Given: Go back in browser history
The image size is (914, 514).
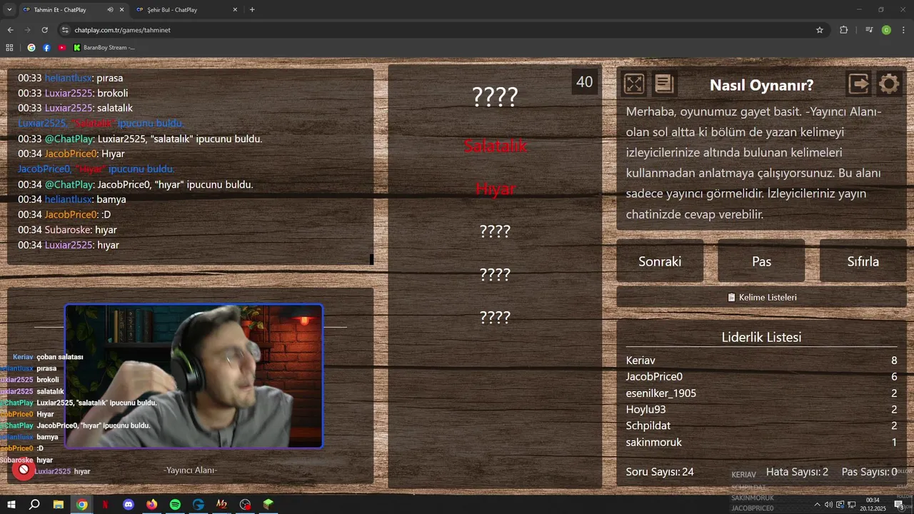Looking at the screenshot, I should click(x=10, y=30).
